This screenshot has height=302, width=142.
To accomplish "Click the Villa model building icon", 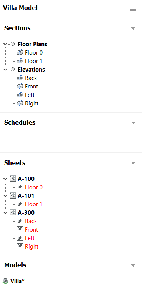I will pos(6,281).
